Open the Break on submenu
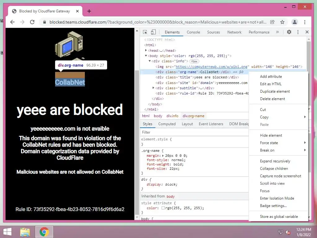This screenshot has height=238, width=317. pyautogui.click(x=278, y=150)
